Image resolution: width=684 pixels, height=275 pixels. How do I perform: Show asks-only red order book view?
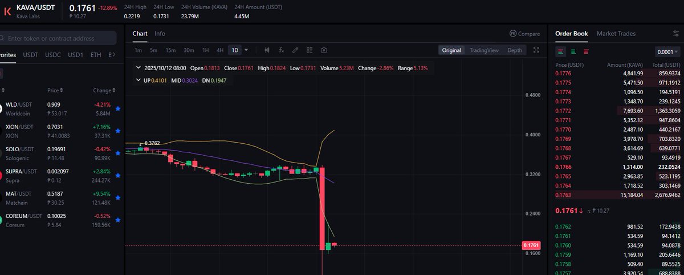pyautogui.click(x=586, y=51)
